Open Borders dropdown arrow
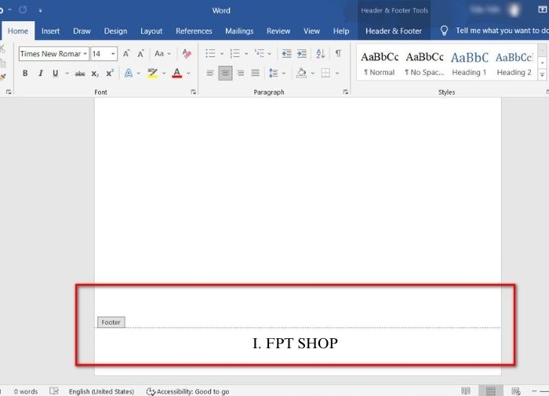This screenshot has height=396, width=549. point(337,74)
